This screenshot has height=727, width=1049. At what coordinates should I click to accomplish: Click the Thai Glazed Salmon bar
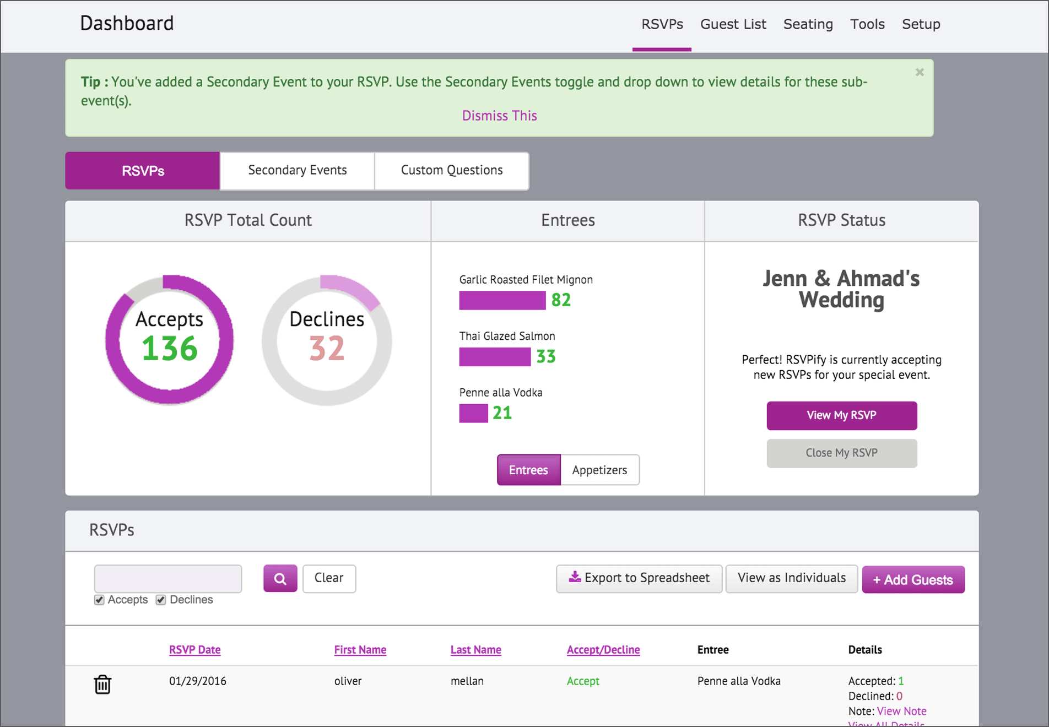click(495, 357)
